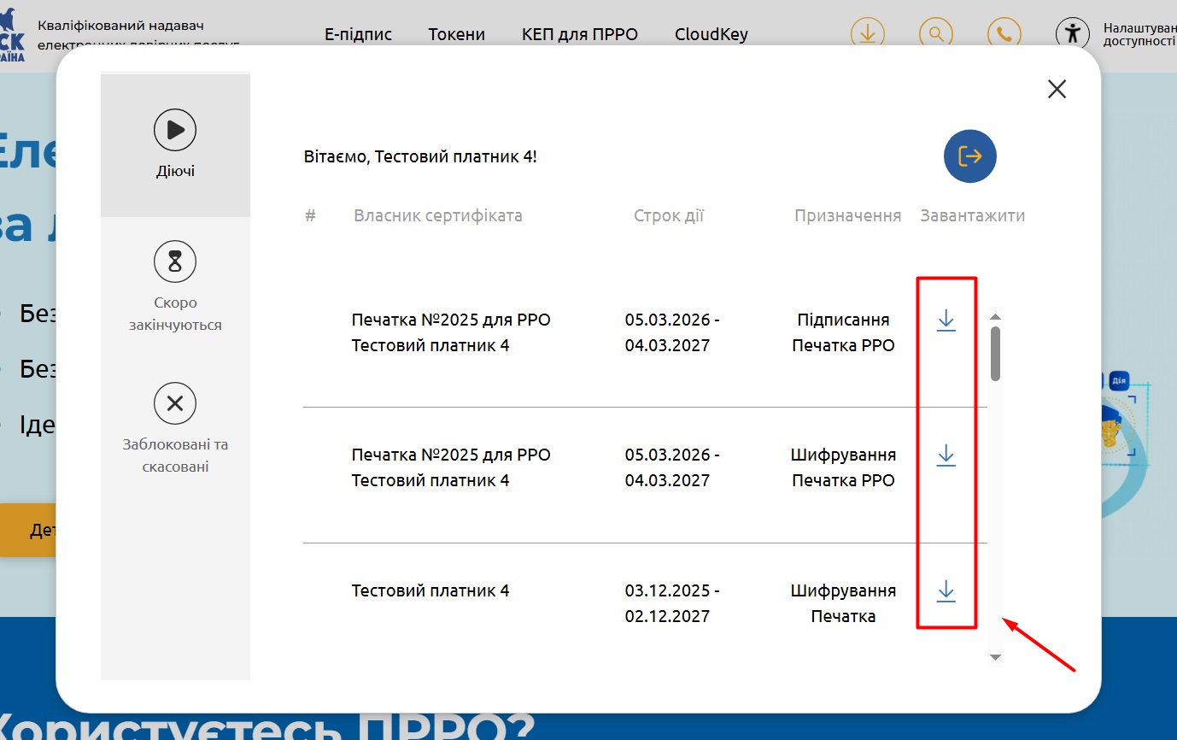The width and height of the screenshot is (1177, 740).
Task: Download the Підписання Печатка РРО certificate
Action: (x=946, y=321)
